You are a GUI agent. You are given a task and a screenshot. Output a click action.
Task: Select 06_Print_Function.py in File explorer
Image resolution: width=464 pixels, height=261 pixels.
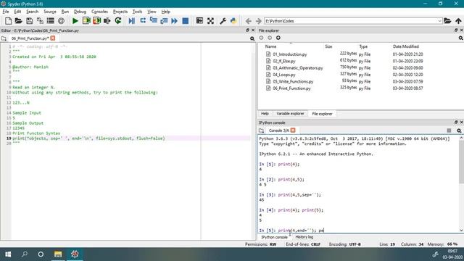(291, 88)
